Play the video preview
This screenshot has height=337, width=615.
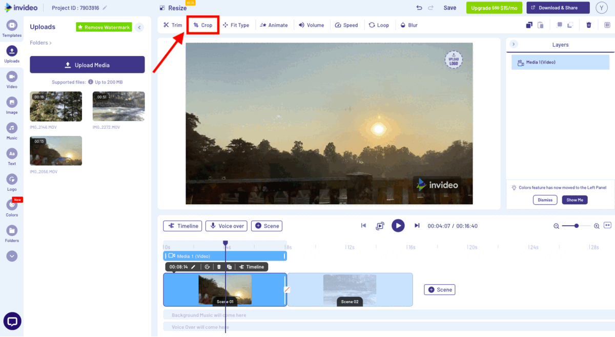tap(398, 226)
